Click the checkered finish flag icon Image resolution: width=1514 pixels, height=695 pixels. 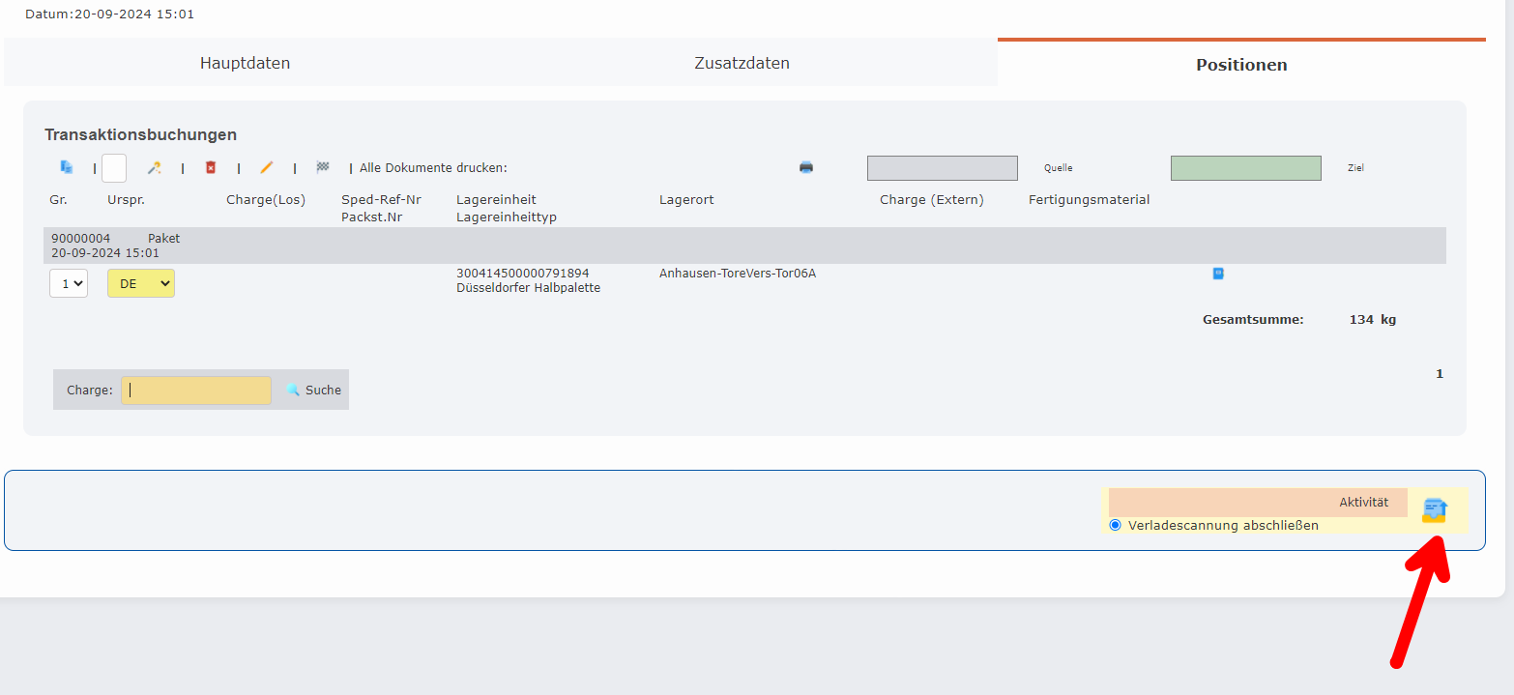(x=323, y=167)
